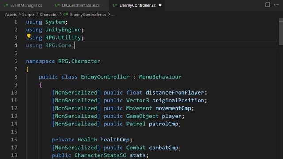Screen dimensions: 283x159
Task: Click the C# icon on UIQuestItemState.cs tab
Action: [57, 5]
